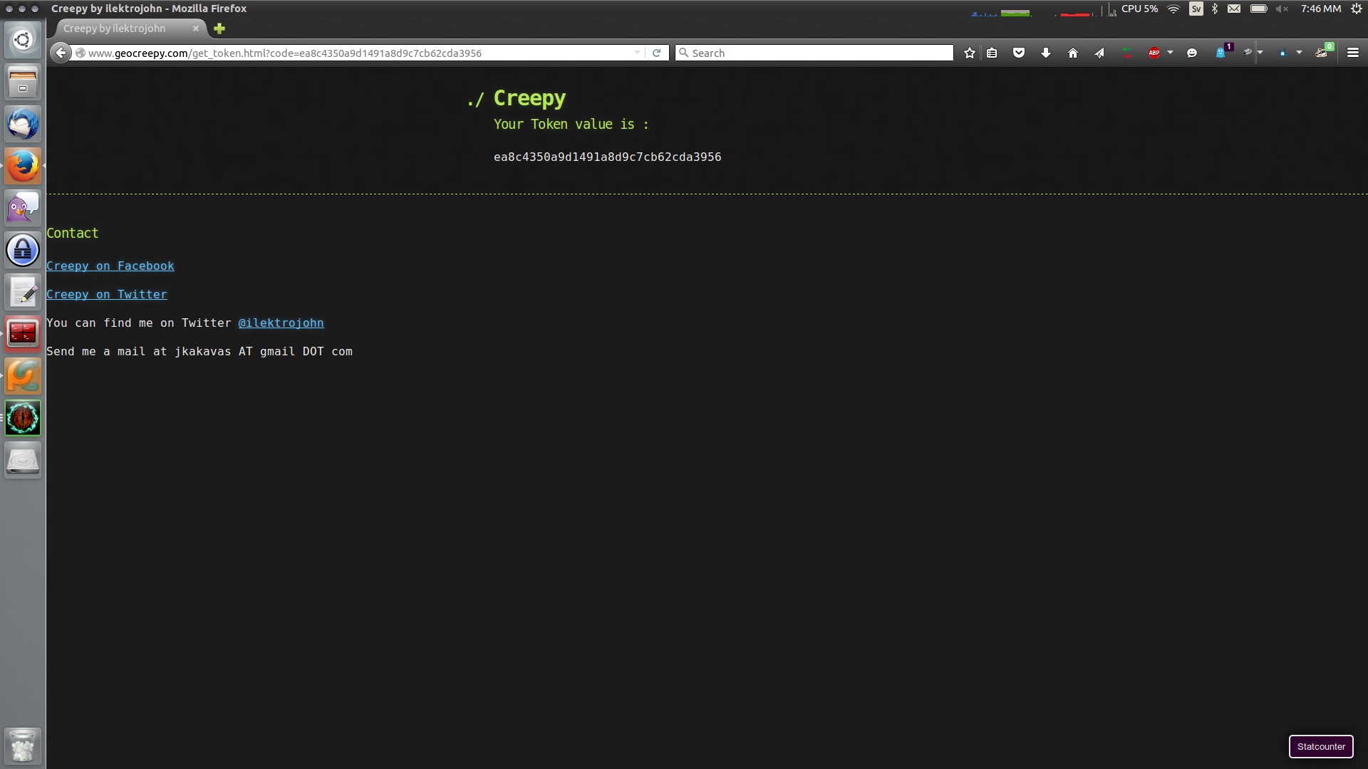
Task: Open the mail envelope indicator
Action: coord(1234,9)
